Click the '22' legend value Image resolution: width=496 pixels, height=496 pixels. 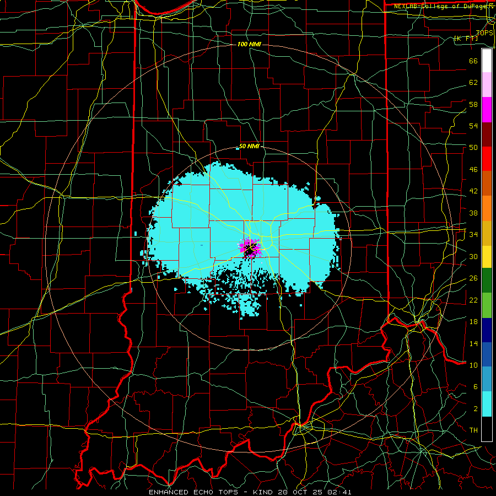click(x=473, y=300)
